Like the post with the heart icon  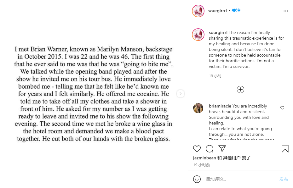coord(197,149)
